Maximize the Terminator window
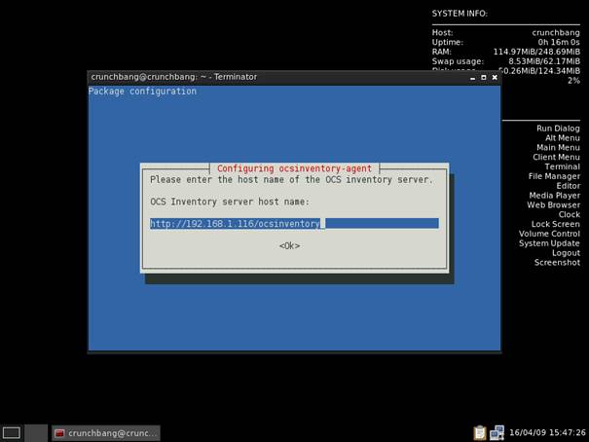 click(x=484, y=77)
